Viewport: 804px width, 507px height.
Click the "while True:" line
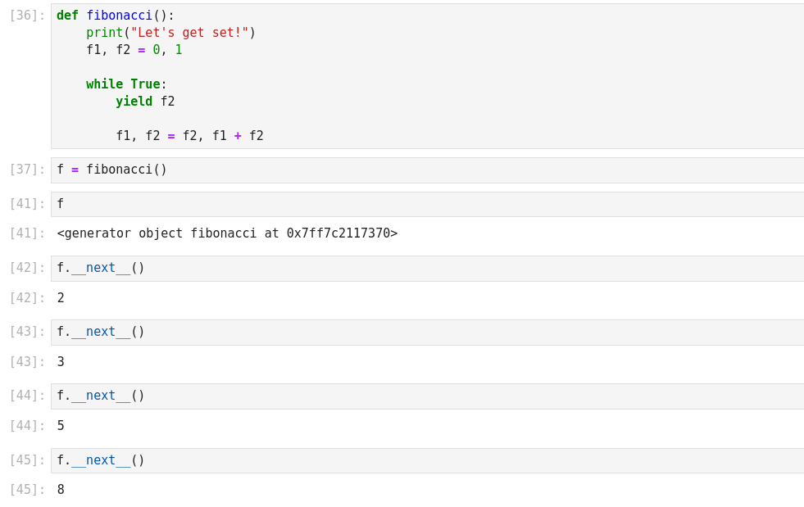point(126,84)
